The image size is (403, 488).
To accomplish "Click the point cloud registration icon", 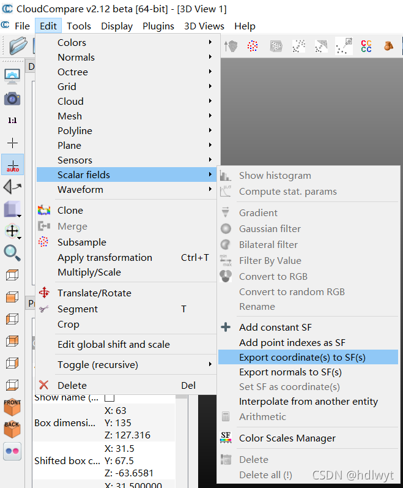I will [321, 46].
